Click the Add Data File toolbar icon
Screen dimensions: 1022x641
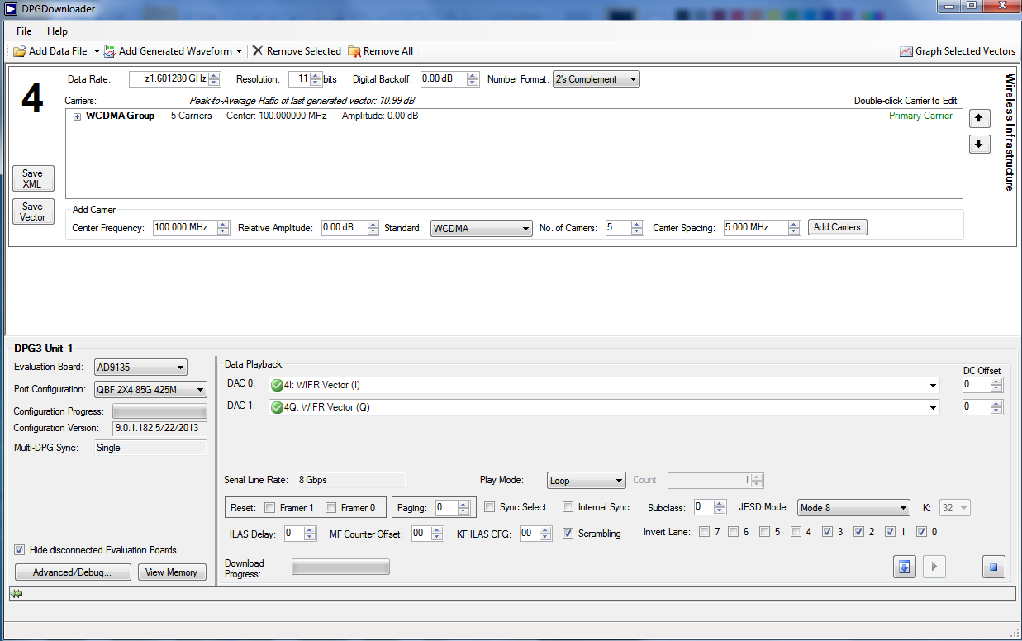20,51
